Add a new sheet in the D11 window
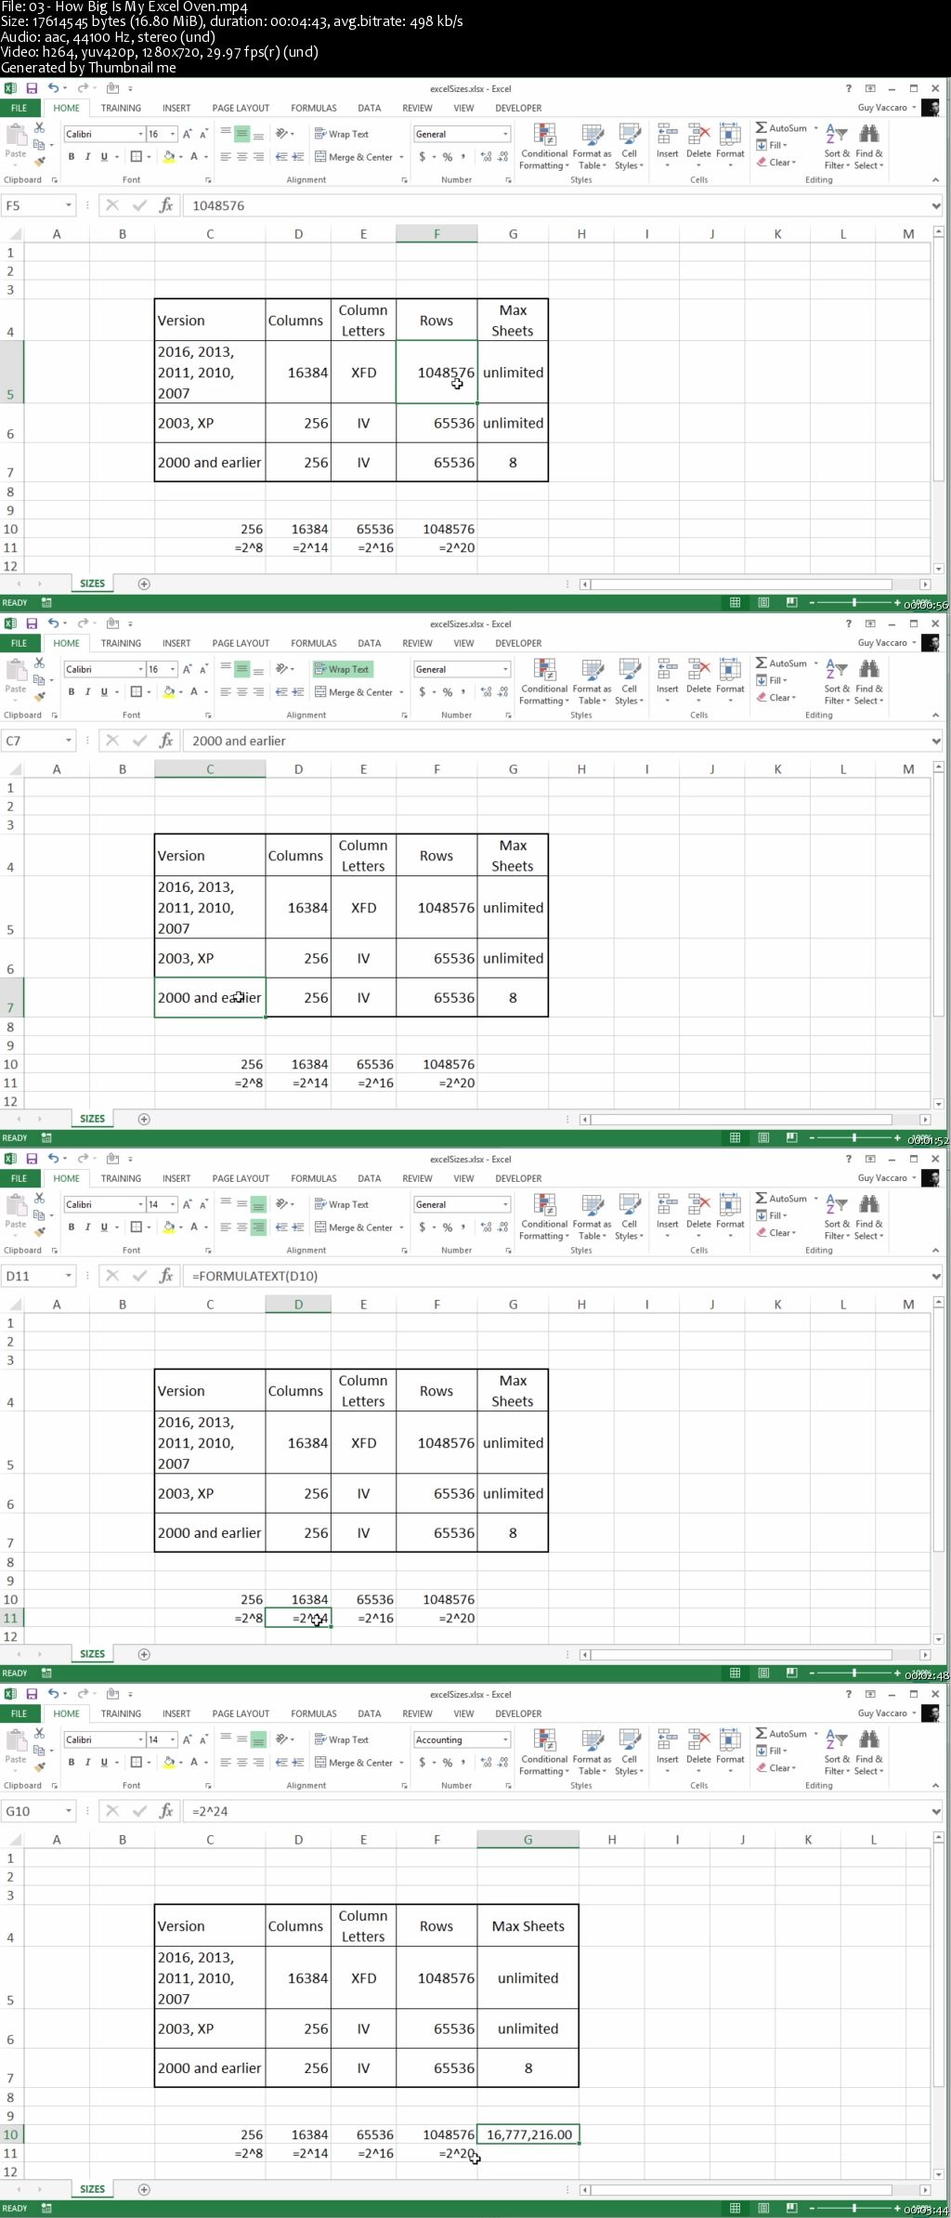The image size is (951, 2218). pyautogui.click(x=144, y=1654)
